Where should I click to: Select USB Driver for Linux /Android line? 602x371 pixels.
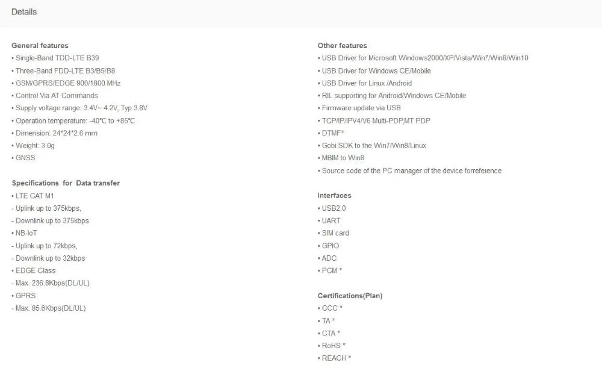pos(365,83)
